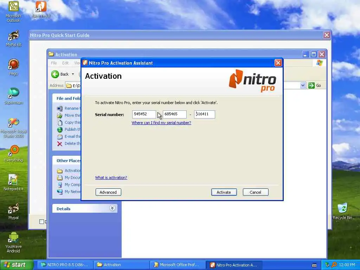The width and height of the screenshot is (360, 270).
Task: Open Microsoft Visual Studio 2008 shortcut
Action: point(14,127)
